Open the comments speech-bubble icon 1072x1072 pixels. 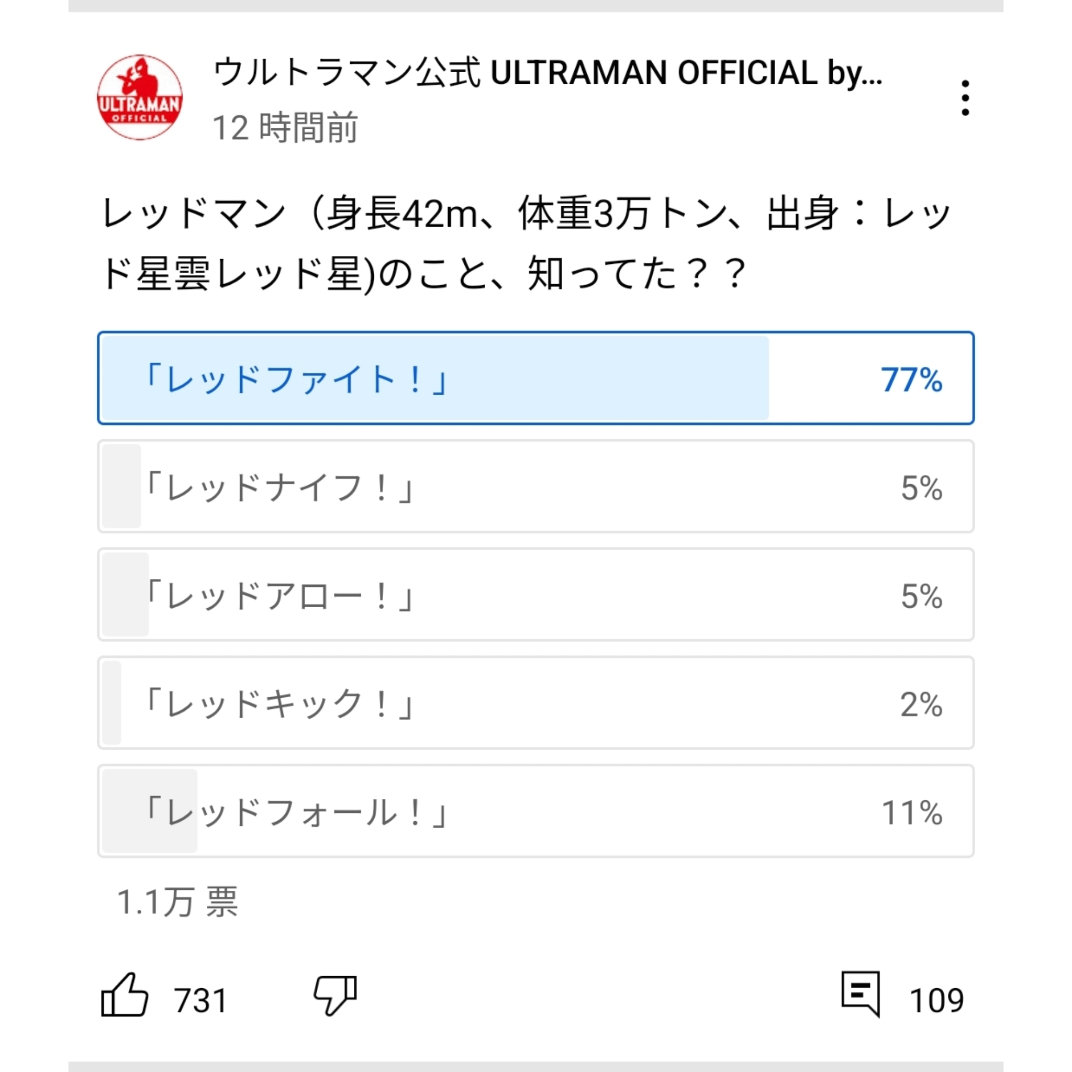pos(861,995)
